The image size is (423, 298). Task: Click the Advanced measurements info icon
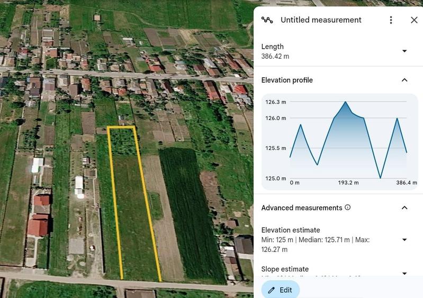(x=348, y=207)
